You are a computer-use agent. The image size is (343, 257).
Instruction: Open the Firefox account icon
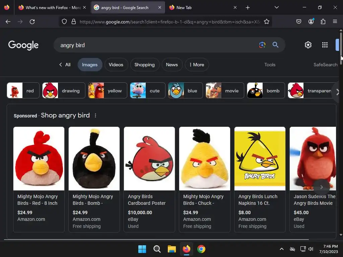(x=311, y=21)
